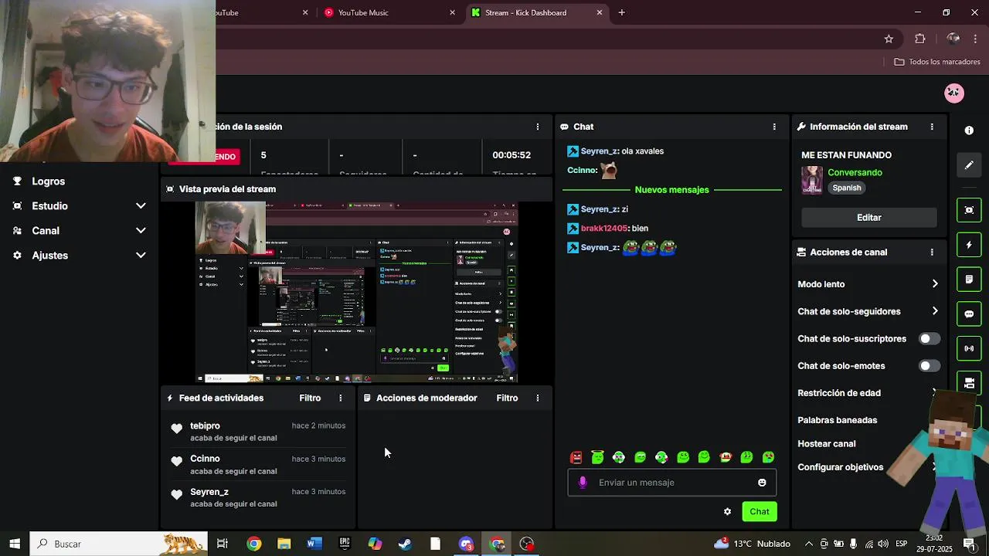
Task: Open Información del stream three-dot menu
Action: click(x=932, y=127)
